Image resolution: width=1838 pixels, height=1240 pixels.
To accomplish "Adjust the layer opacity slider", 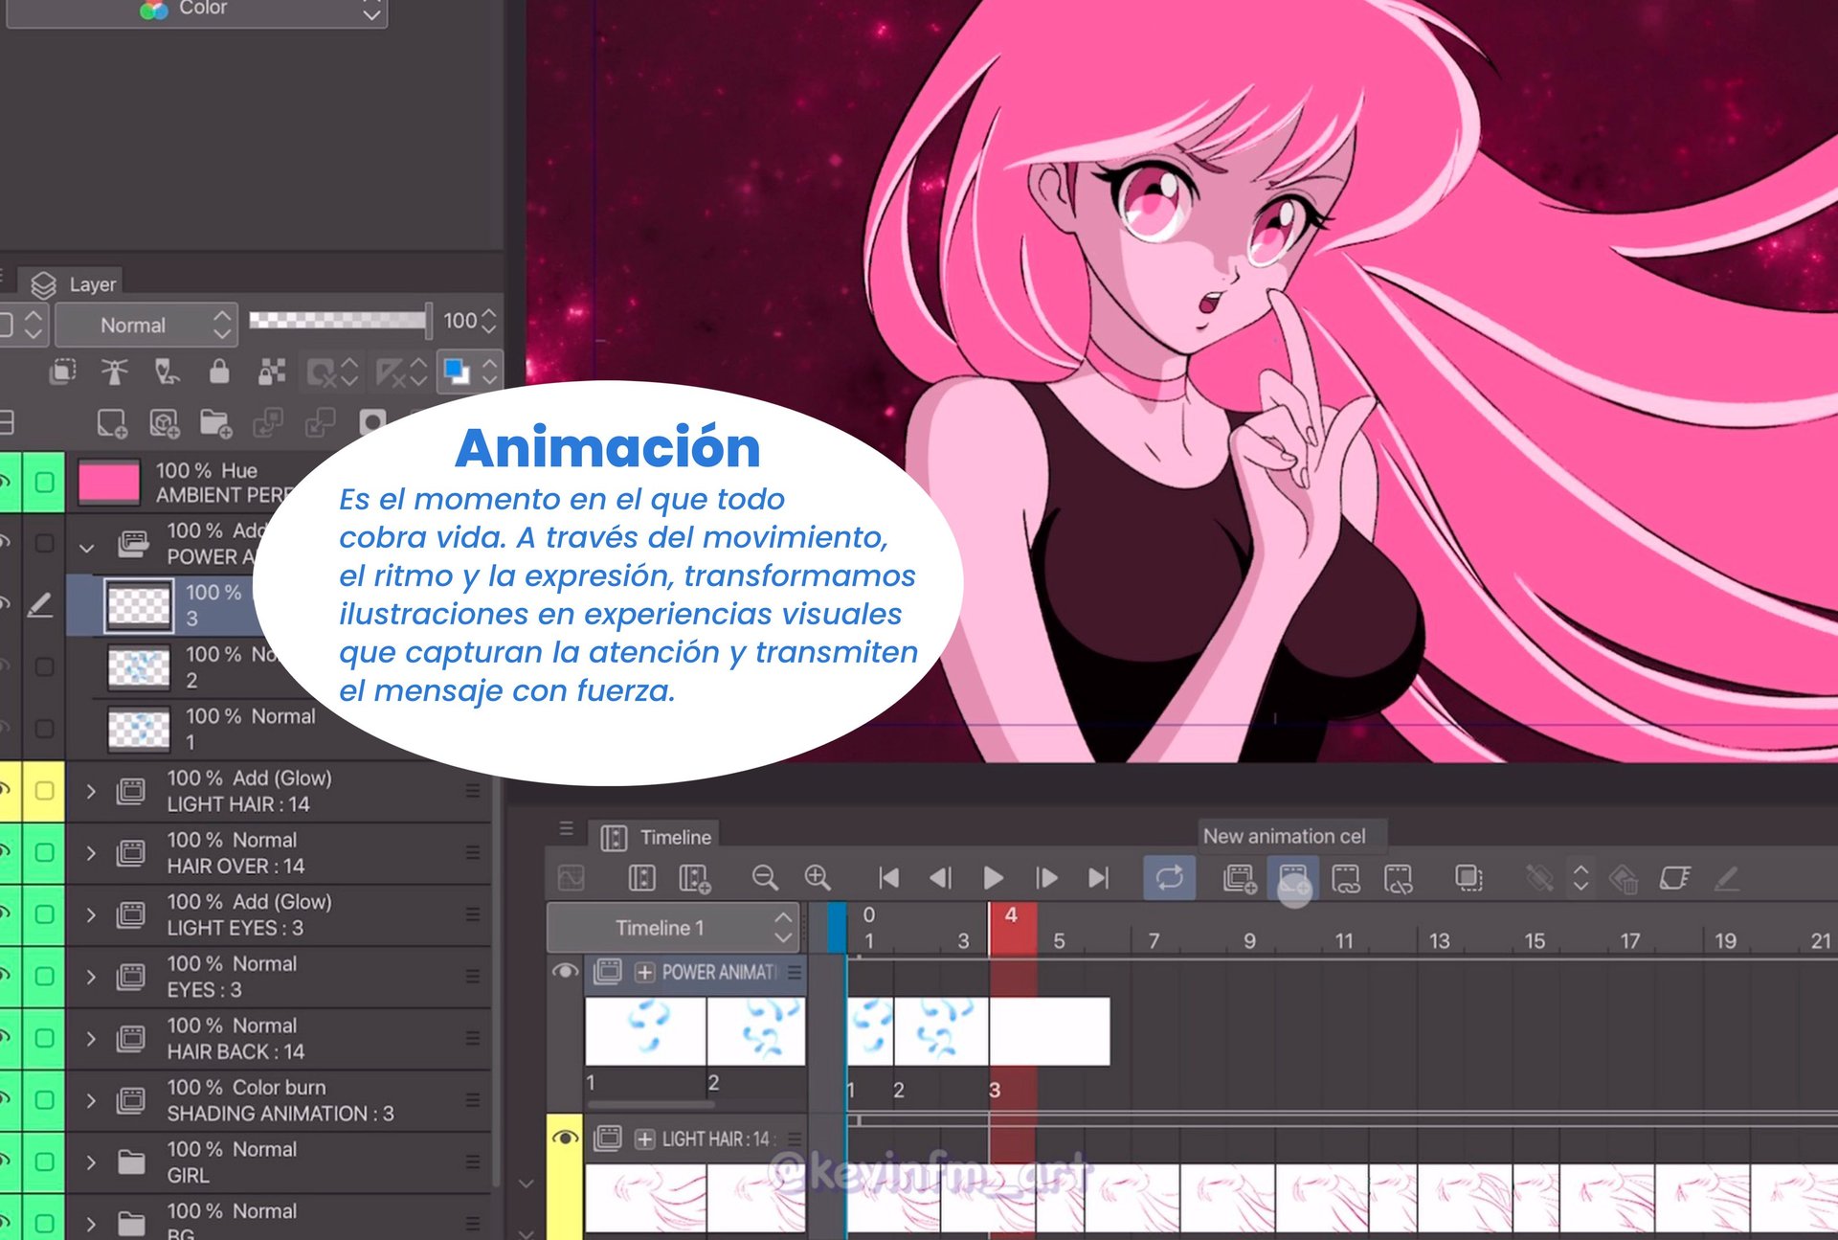I will pyautogui.click(x=339, y=320).
